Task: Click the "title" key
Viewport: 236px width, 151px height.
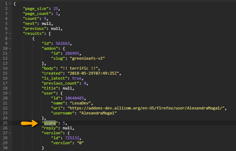Action: [x=50, y=88]
